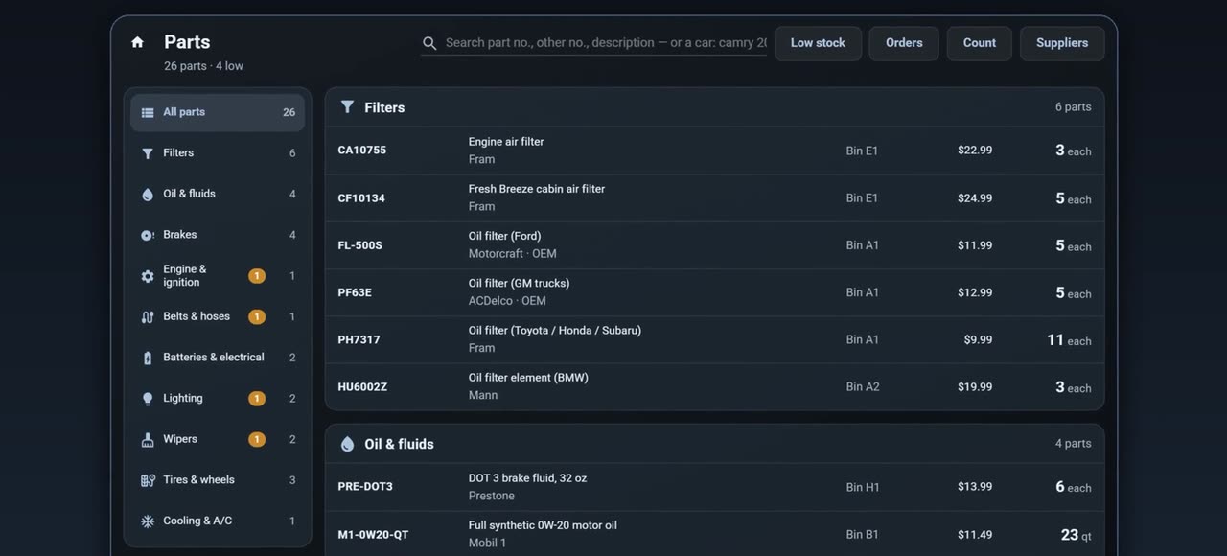Click the Filters funnel icon in sidebar

(148, 153)
